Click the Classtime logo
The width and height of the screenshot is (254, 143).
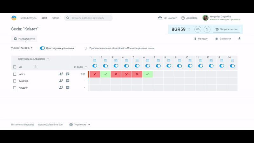[x=14, y=18]
